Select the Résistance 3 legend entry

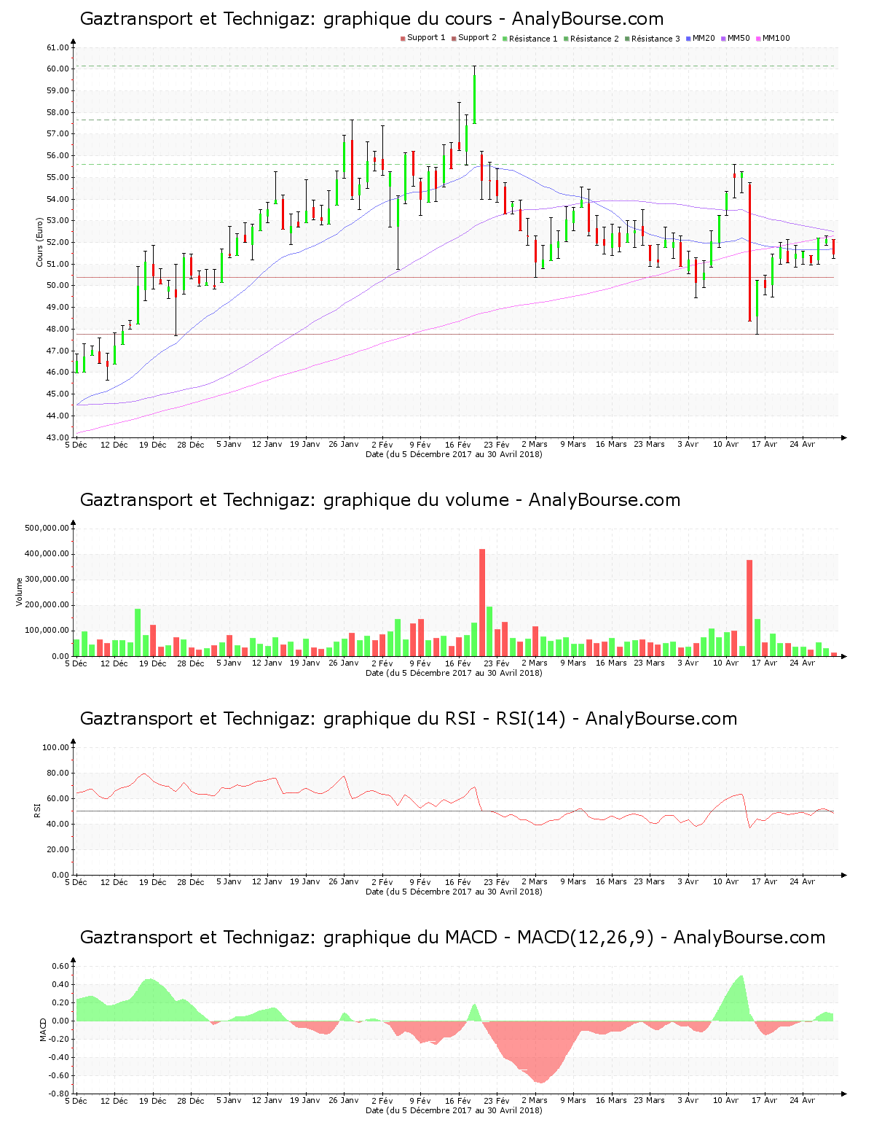(653, 39)
